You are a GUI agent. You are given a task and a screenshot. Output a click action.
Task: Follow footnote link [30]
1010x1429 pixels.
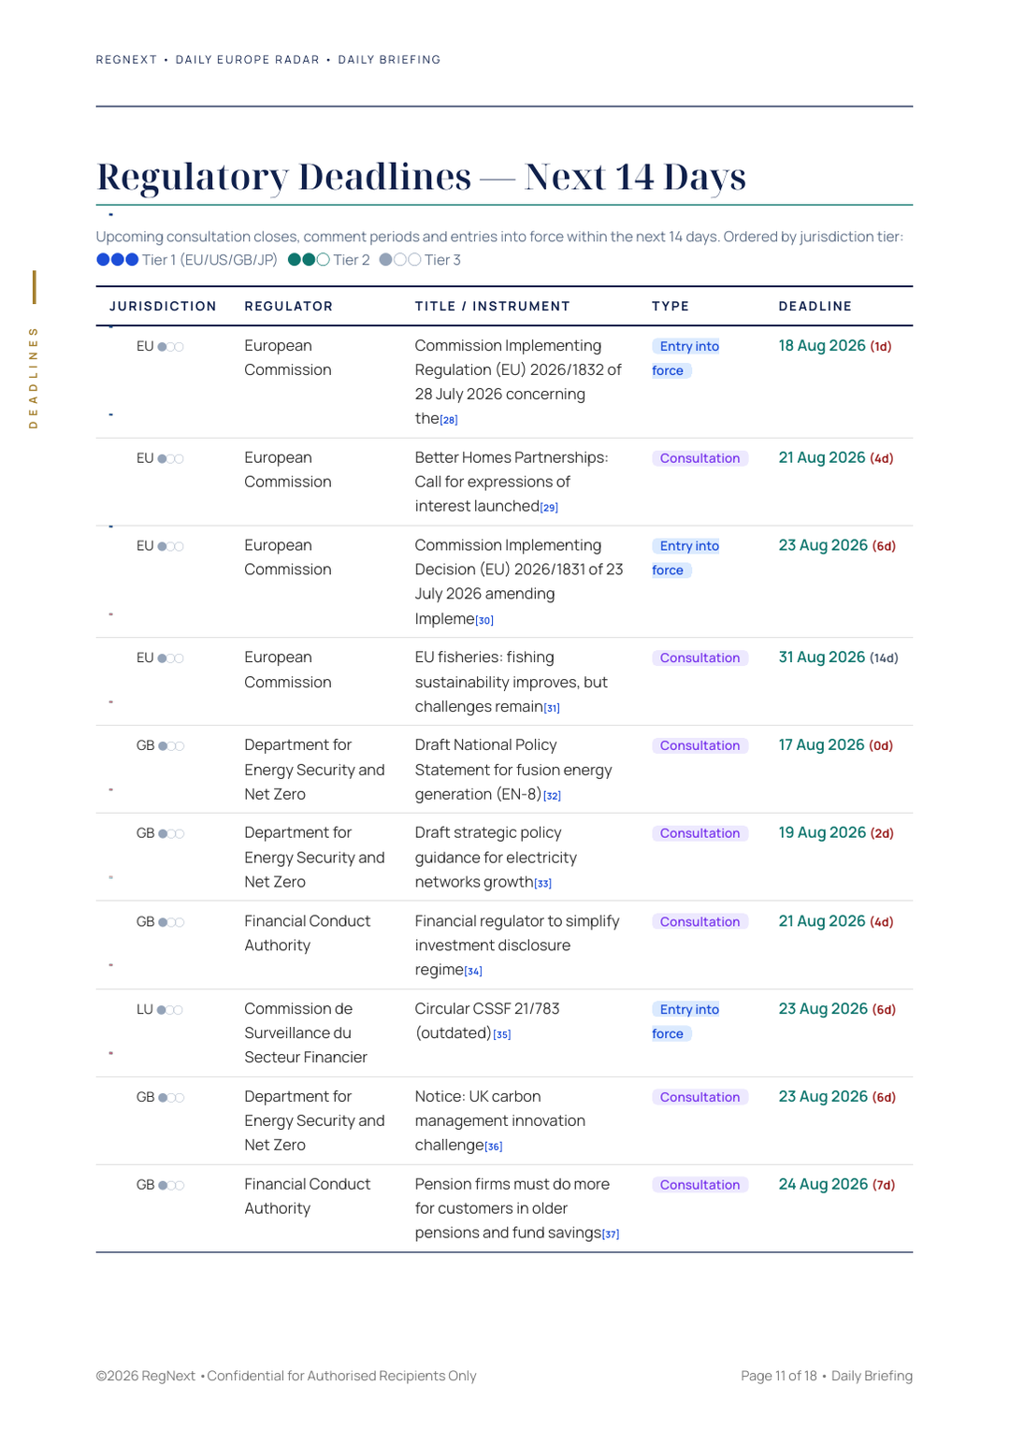[x=484, y=620]
